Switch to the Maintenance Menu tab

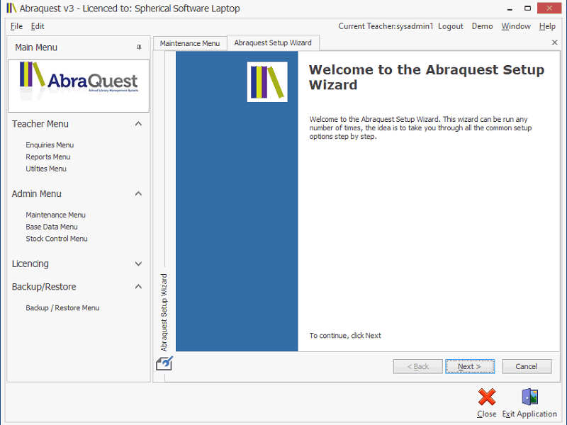click(190, 43)
